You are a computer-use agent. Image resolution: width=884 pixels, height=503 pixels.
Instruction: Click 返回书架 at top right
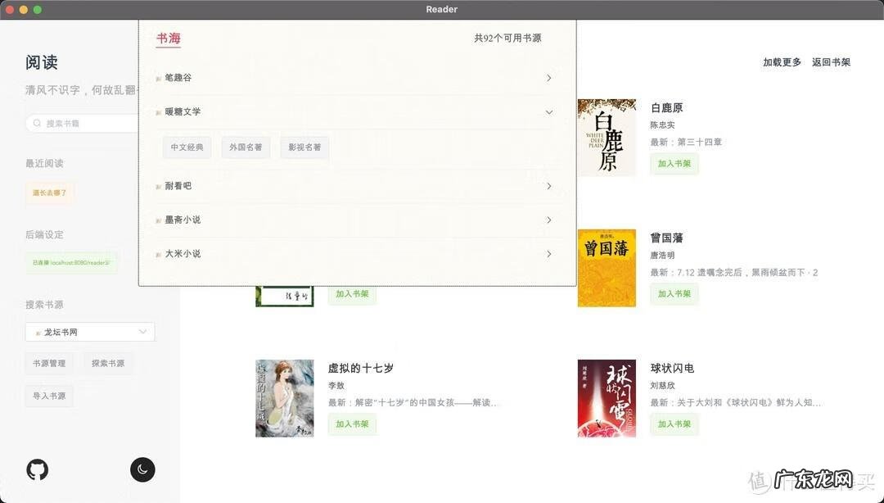click(832, 61)
